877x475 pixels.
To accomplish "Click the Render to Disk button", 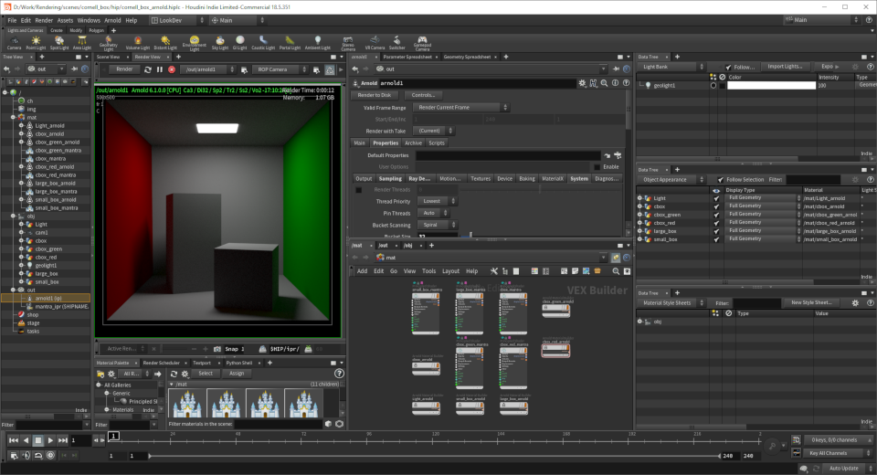I will (375, 95).
